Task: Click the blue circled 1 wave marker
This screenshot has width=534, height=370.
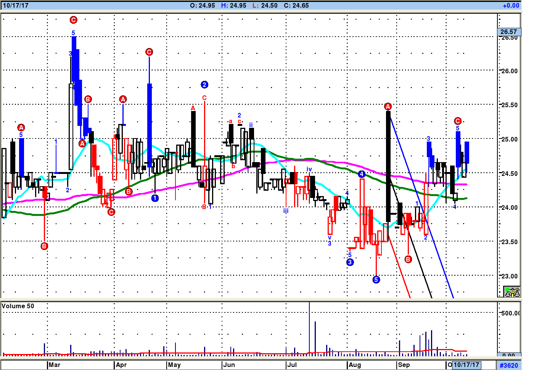Action: tap(155, 198)
